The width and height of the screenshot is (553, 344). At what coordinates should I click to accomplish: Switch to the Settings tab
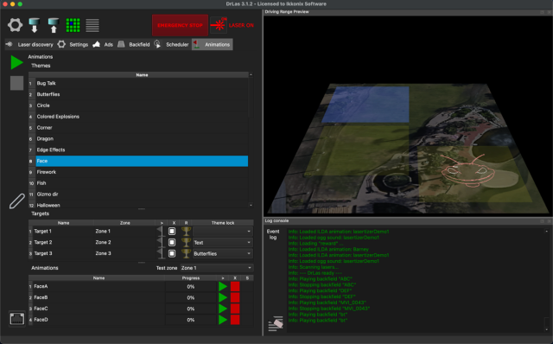73,44
